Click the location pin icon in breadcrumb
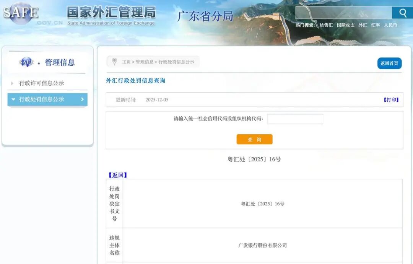The width and height of the screenshot is (413, 264). tap(114, 62)
